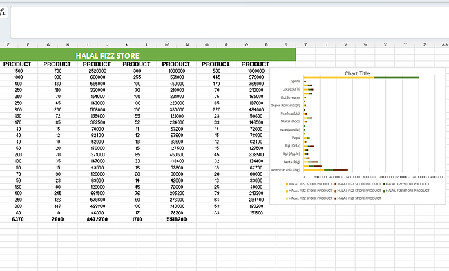Select the cell containing 979000
The width and height of the screenshot is (449, 271).
pos(256,77)
